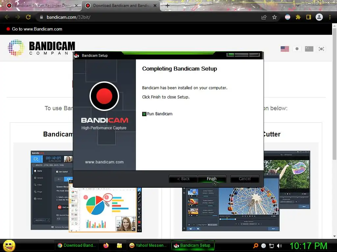This screenshot has width=337, height=252.
Task: Switch to Download Band... Chrome taskbar item
Action: point(77,245)
